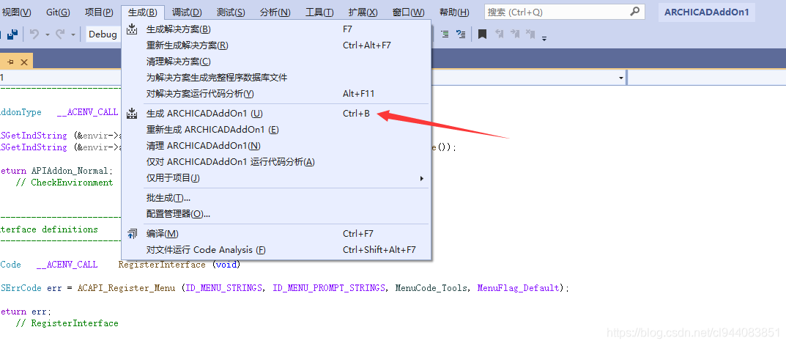Select 编译(M) menu entry
This screenshot has width=786, height=346.
(276, 234)
